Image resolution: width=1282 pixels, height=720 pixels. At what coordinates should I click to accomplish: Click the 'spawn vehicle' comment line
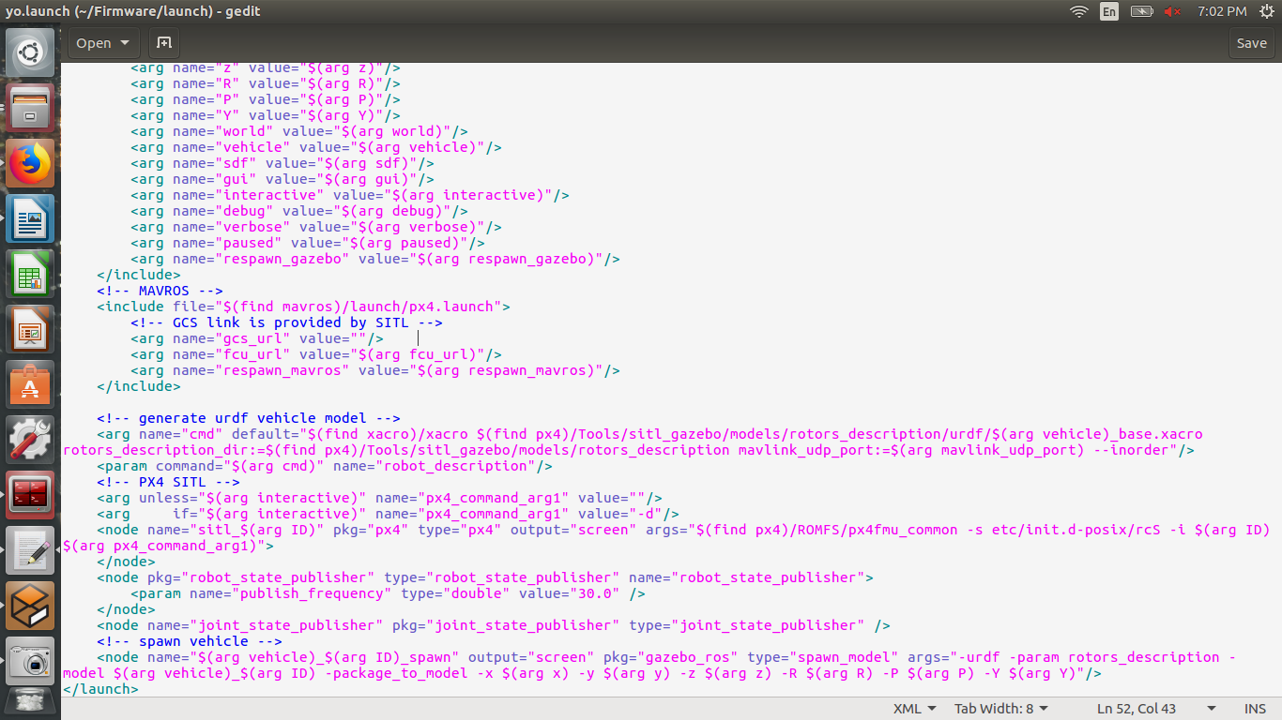click(189, 641)
